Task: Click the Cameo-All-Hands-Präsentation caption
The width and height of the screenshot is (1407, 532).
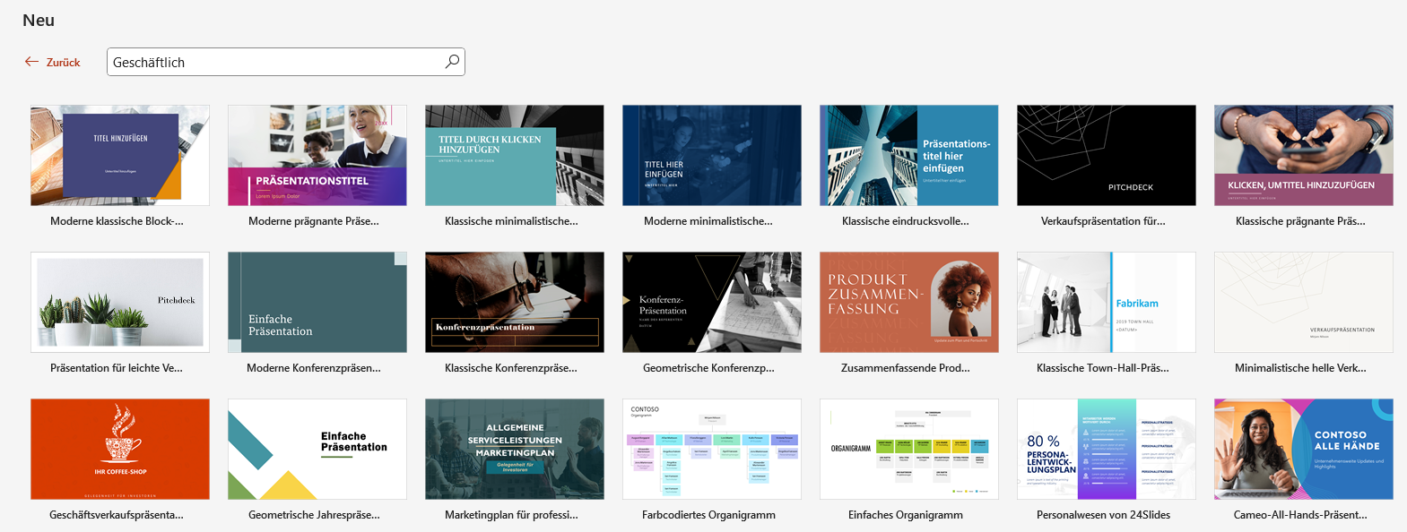Action: click(x=1300, y=515)
